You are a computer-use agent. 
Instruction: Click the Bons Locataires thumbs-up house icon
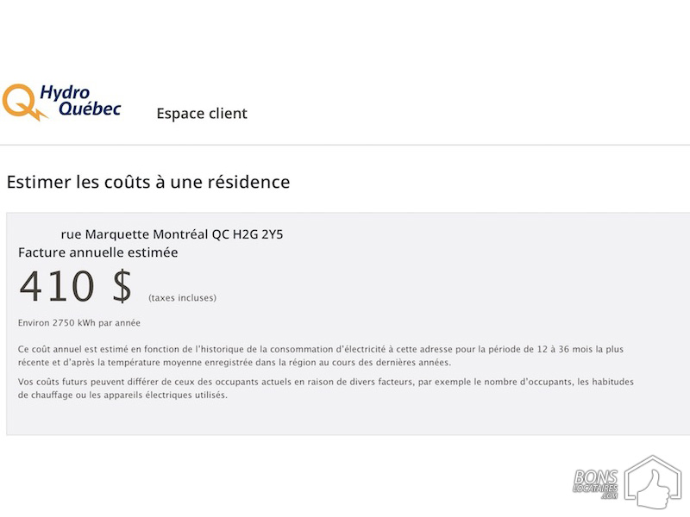[x=653, y=483]
